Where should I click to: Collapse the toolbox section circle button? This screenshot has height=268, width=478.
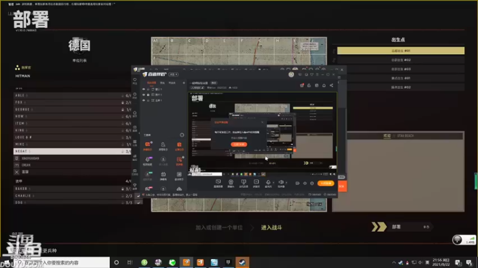(x=182, y=135)
